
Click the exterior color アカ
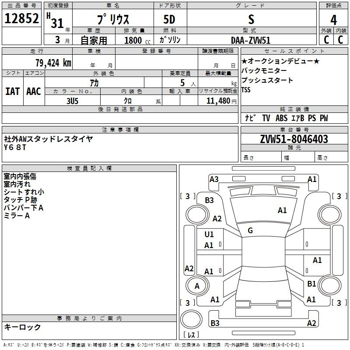[94, 83]
